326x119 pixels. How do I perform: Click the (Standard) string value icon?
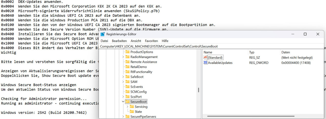coord(206,57)
